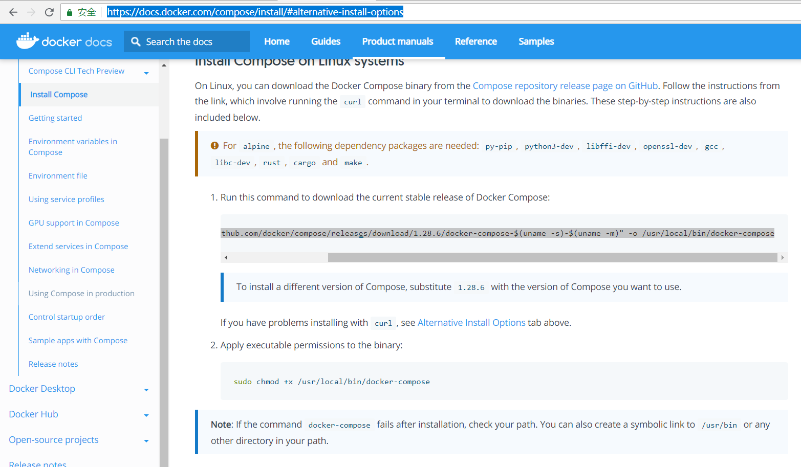
Task: Open Extend services in Compose page
Action: pyautogui.click(x=78, y=247)
